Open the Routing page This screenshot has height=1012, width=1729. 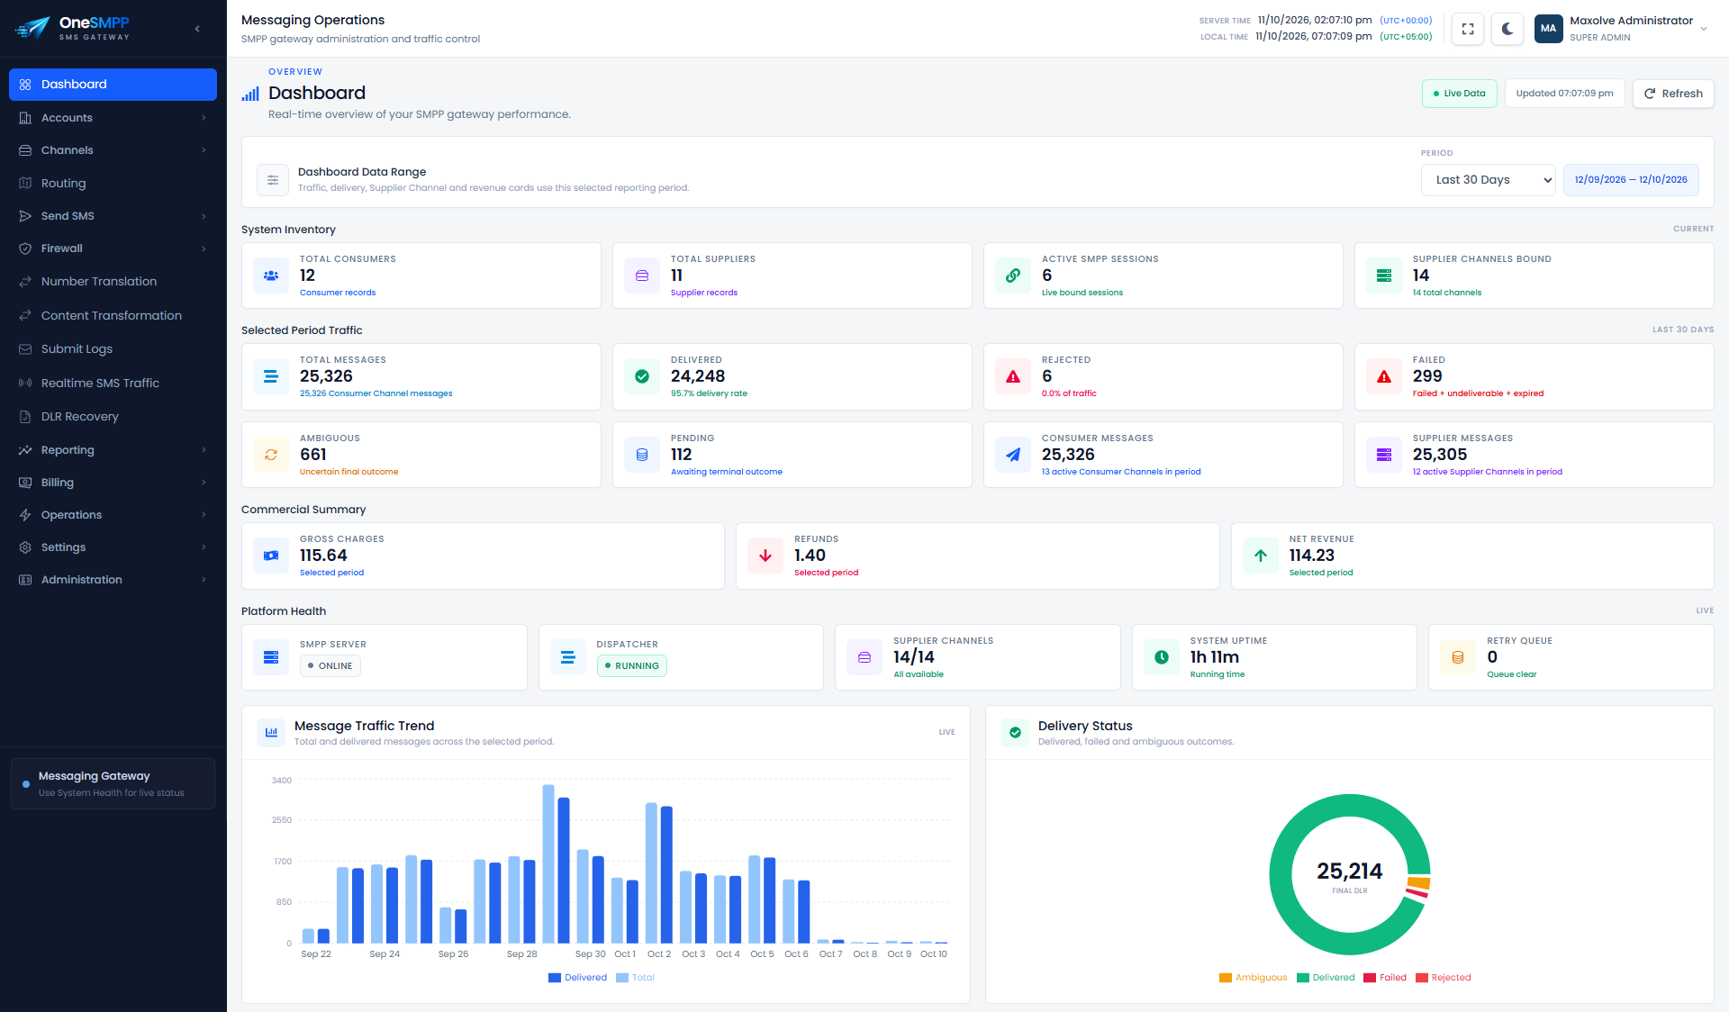point(113,184)
